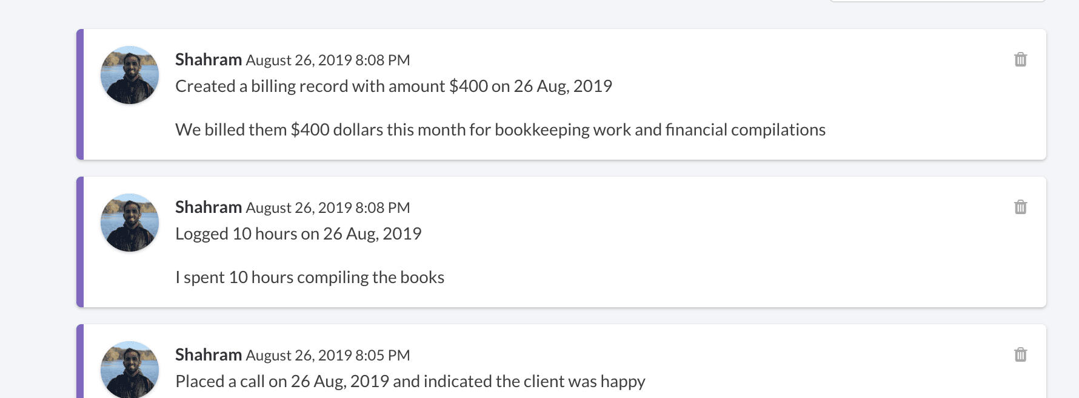Select the 'Logged 10 hours on 26 Aug' text
This screenshot has height=398, width=1079.
(298, 233)
